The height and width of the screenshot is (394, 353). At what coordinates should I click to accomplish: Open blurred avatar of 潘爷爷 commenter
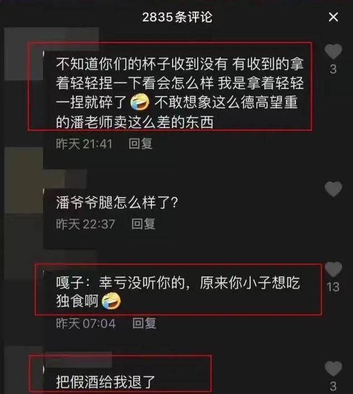coord(24,181)
